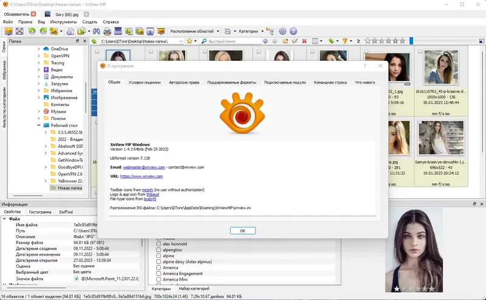Viewport: 486px width, 300px height.
Task: Click the scanner Acquire icon
Action: 118,31
